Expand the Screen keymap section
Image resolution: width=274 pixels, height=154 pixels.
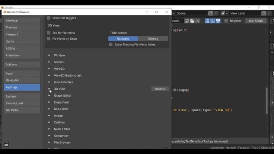point(49,62)
